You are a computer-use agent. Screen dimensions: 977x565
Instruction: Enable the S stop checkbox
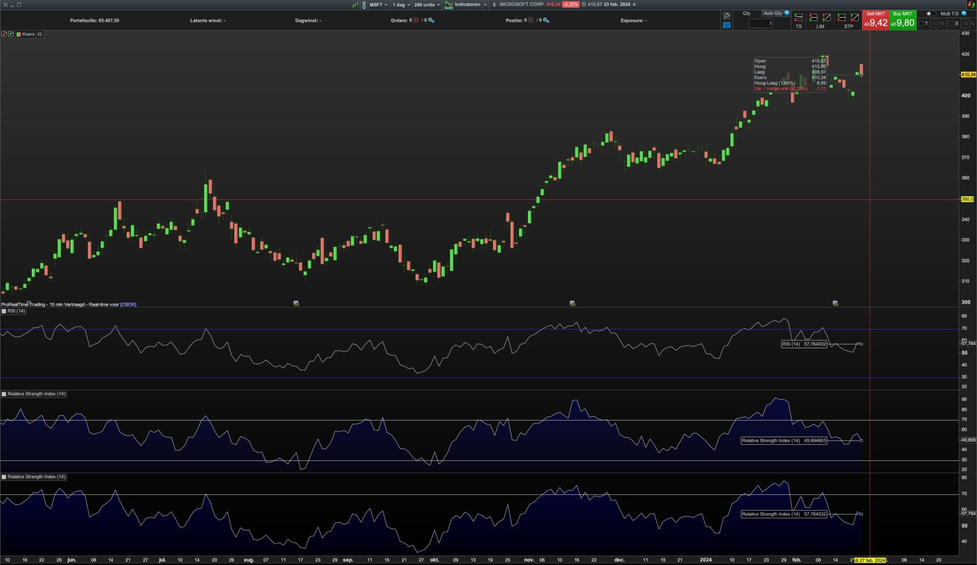pos(951,23)
